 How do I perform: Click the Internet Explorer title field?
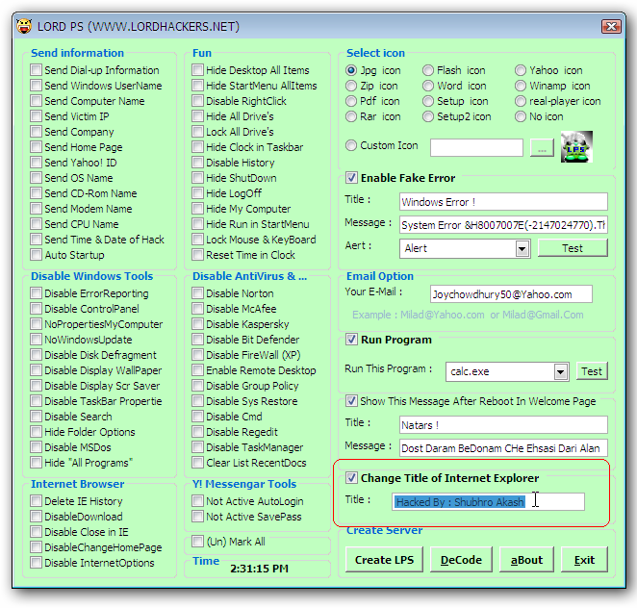[488, 501]
